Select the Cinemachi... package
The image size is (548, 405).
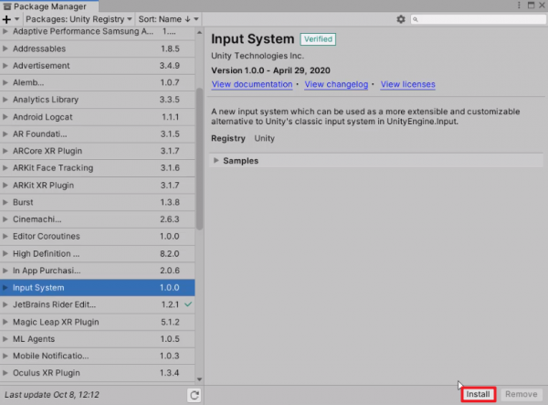(x=98, y=219)
